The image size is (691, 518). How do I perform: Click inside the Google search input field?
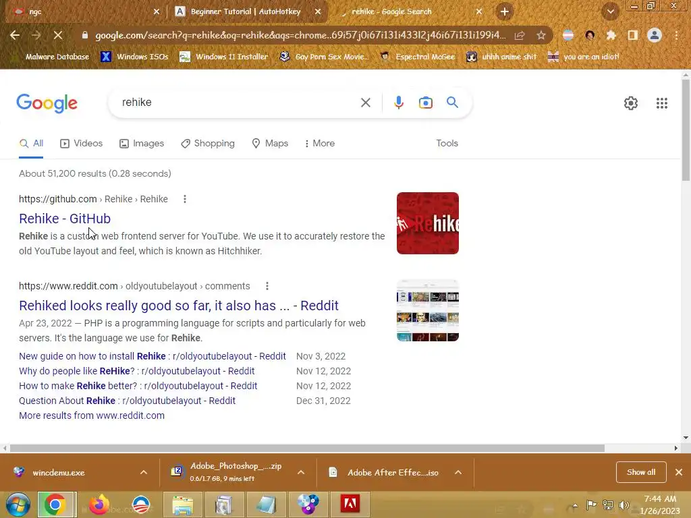(x=238, y=103)
